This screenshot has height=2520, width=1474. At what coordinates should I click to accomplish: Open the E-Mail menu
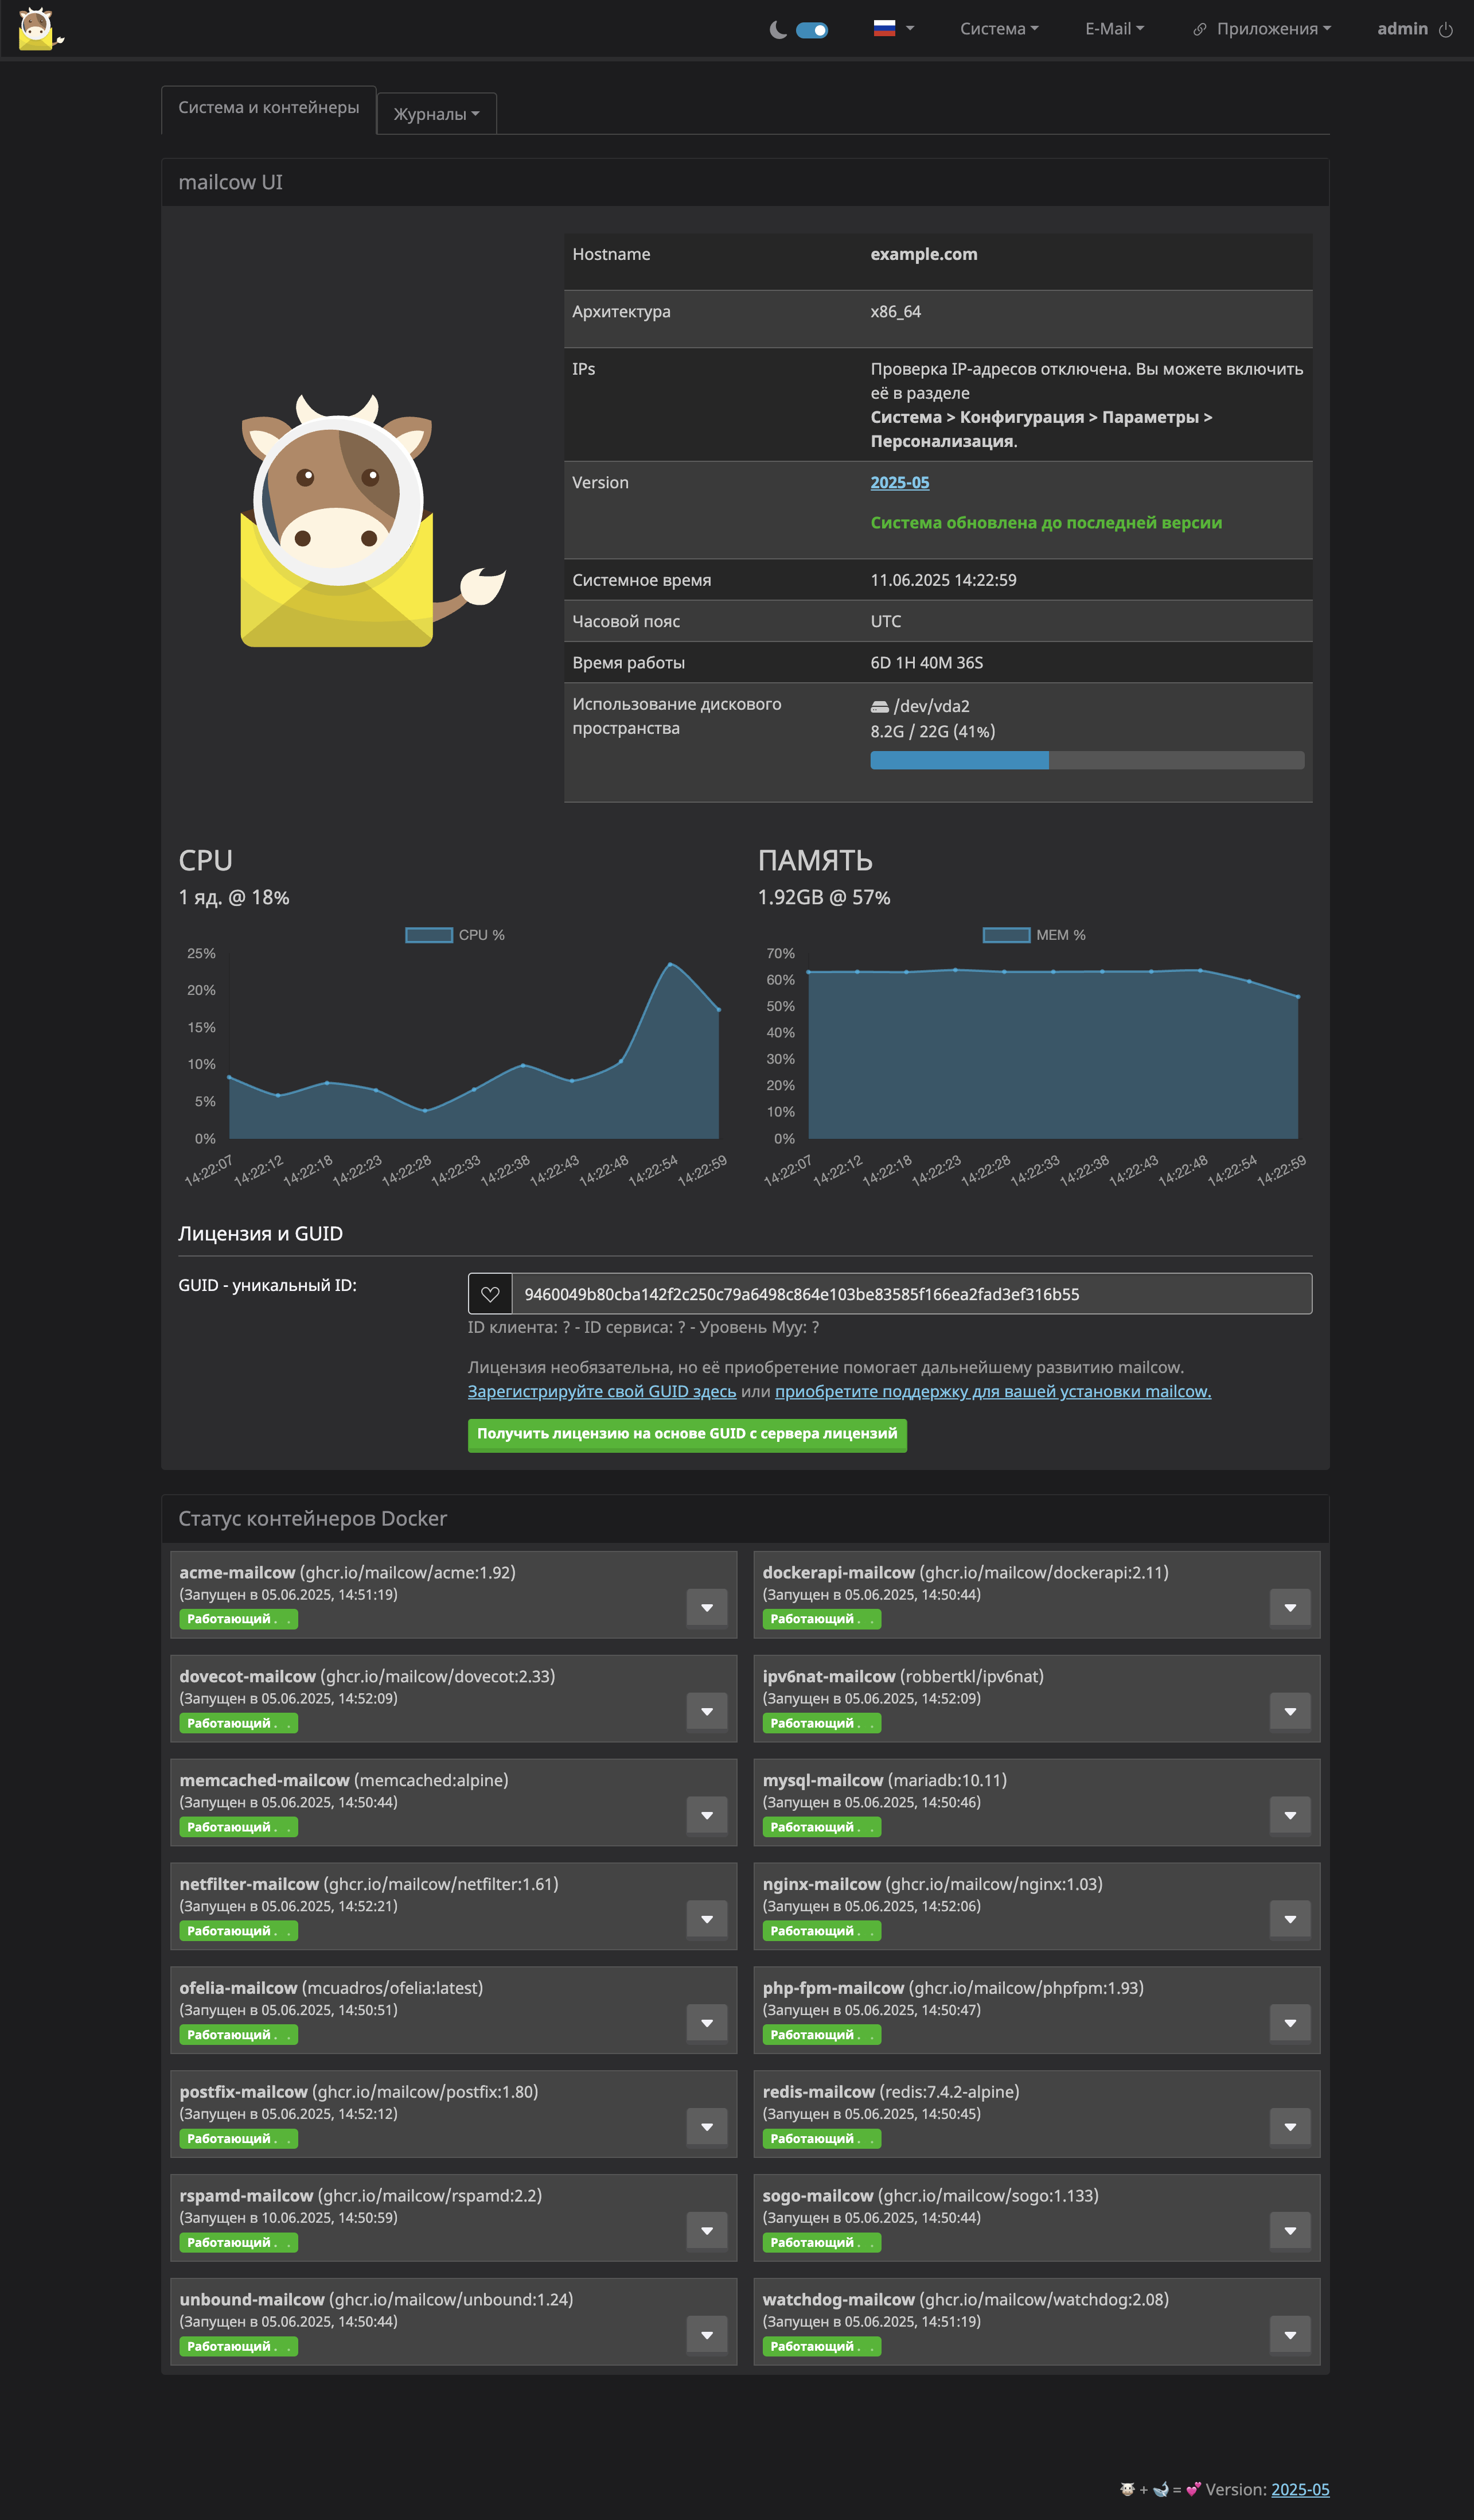click(x=1114, y=29)
